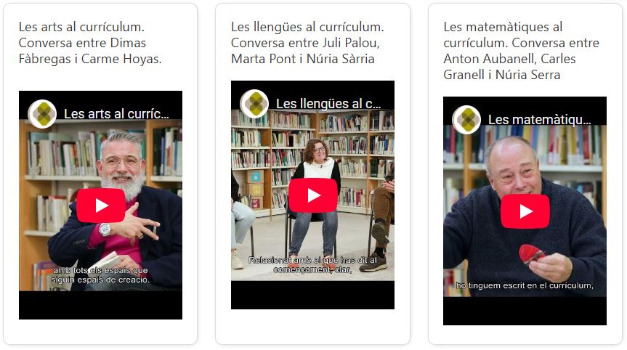Click the black bar below the arts video
This screenshot has height=350, width=627.
click(x=100, y=305)
